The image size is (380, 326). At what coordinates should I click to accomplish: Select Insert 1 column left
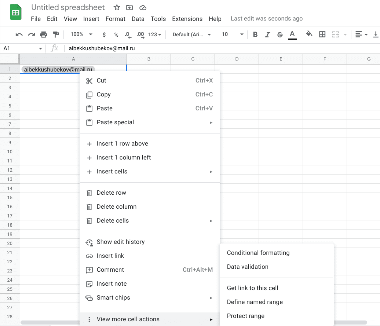[x=150, y=158]
